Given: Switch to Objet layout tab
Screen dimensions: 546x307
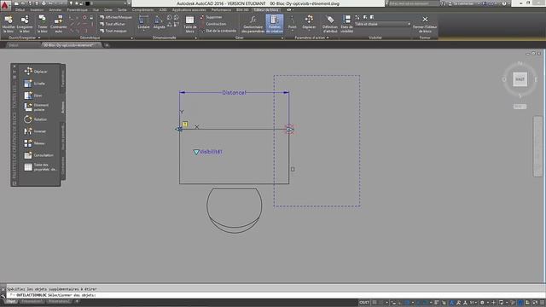Looking at the screenshot, I should [x=11, y=301].
